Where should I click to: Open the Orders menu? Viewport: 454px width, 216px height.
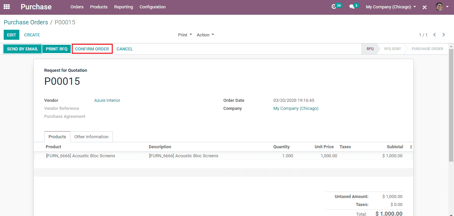(x=77, y=7)
